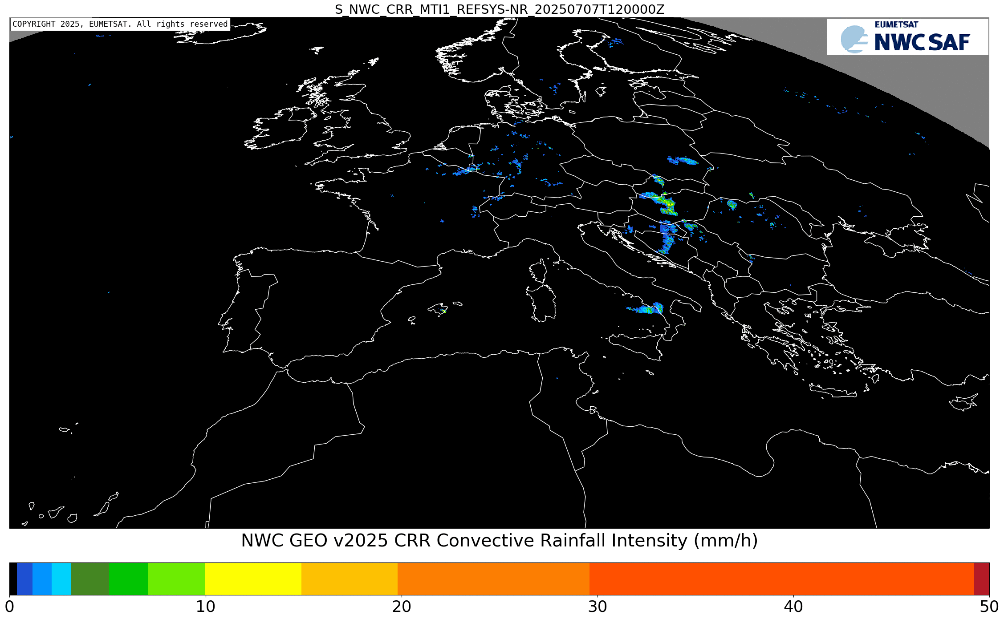Click the dark red colorbar end segment
1004x619 pixels.
[x=981, y=579]
